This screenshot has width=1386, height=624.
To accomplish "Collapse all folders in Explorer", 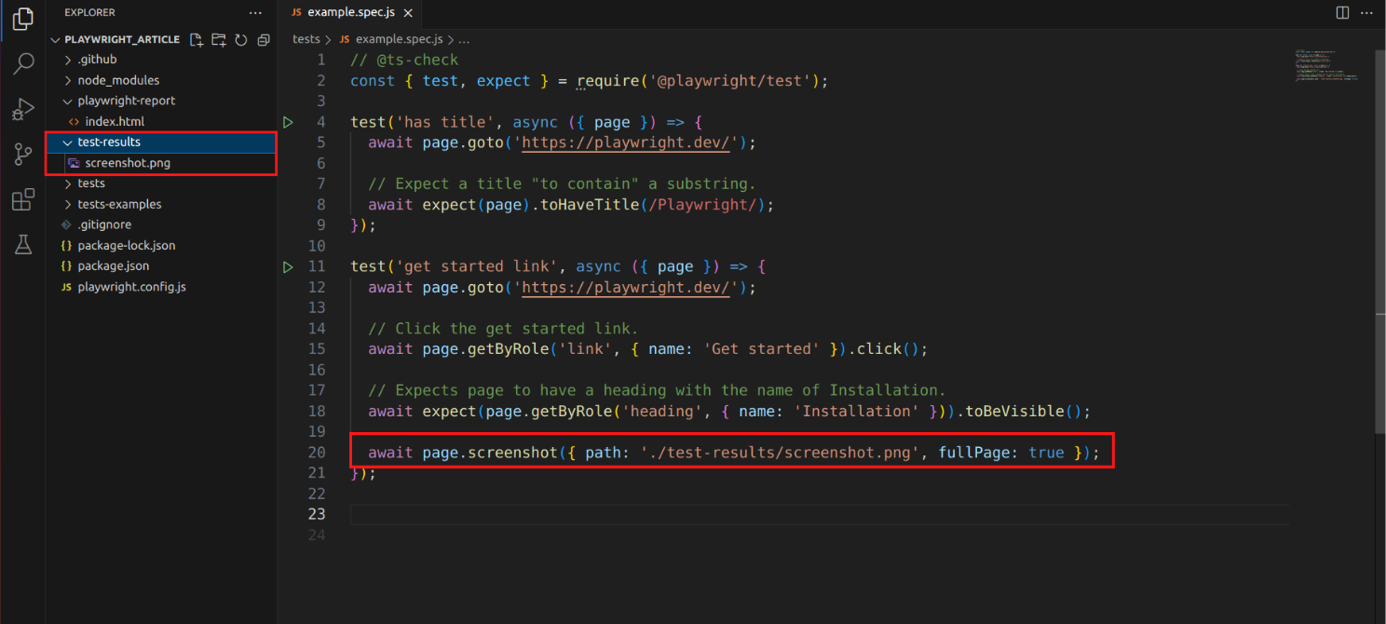I will (x=264, y=40).
